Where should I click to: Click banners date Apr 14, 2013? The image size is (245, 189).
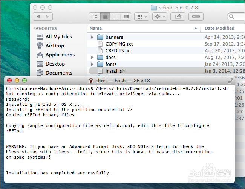coord(225,37)
